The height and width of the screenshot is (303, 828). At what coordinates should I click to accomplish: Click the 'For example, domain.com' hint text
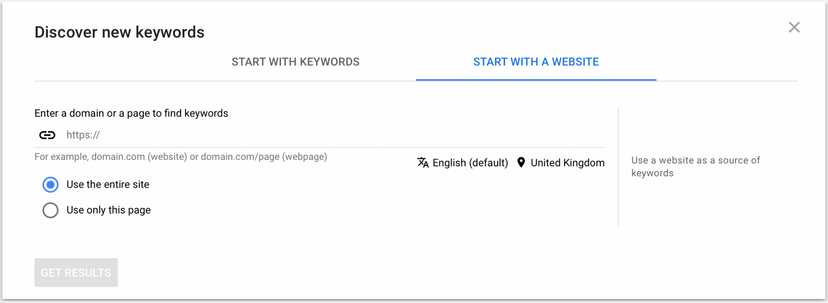click(x=181, y=157)
